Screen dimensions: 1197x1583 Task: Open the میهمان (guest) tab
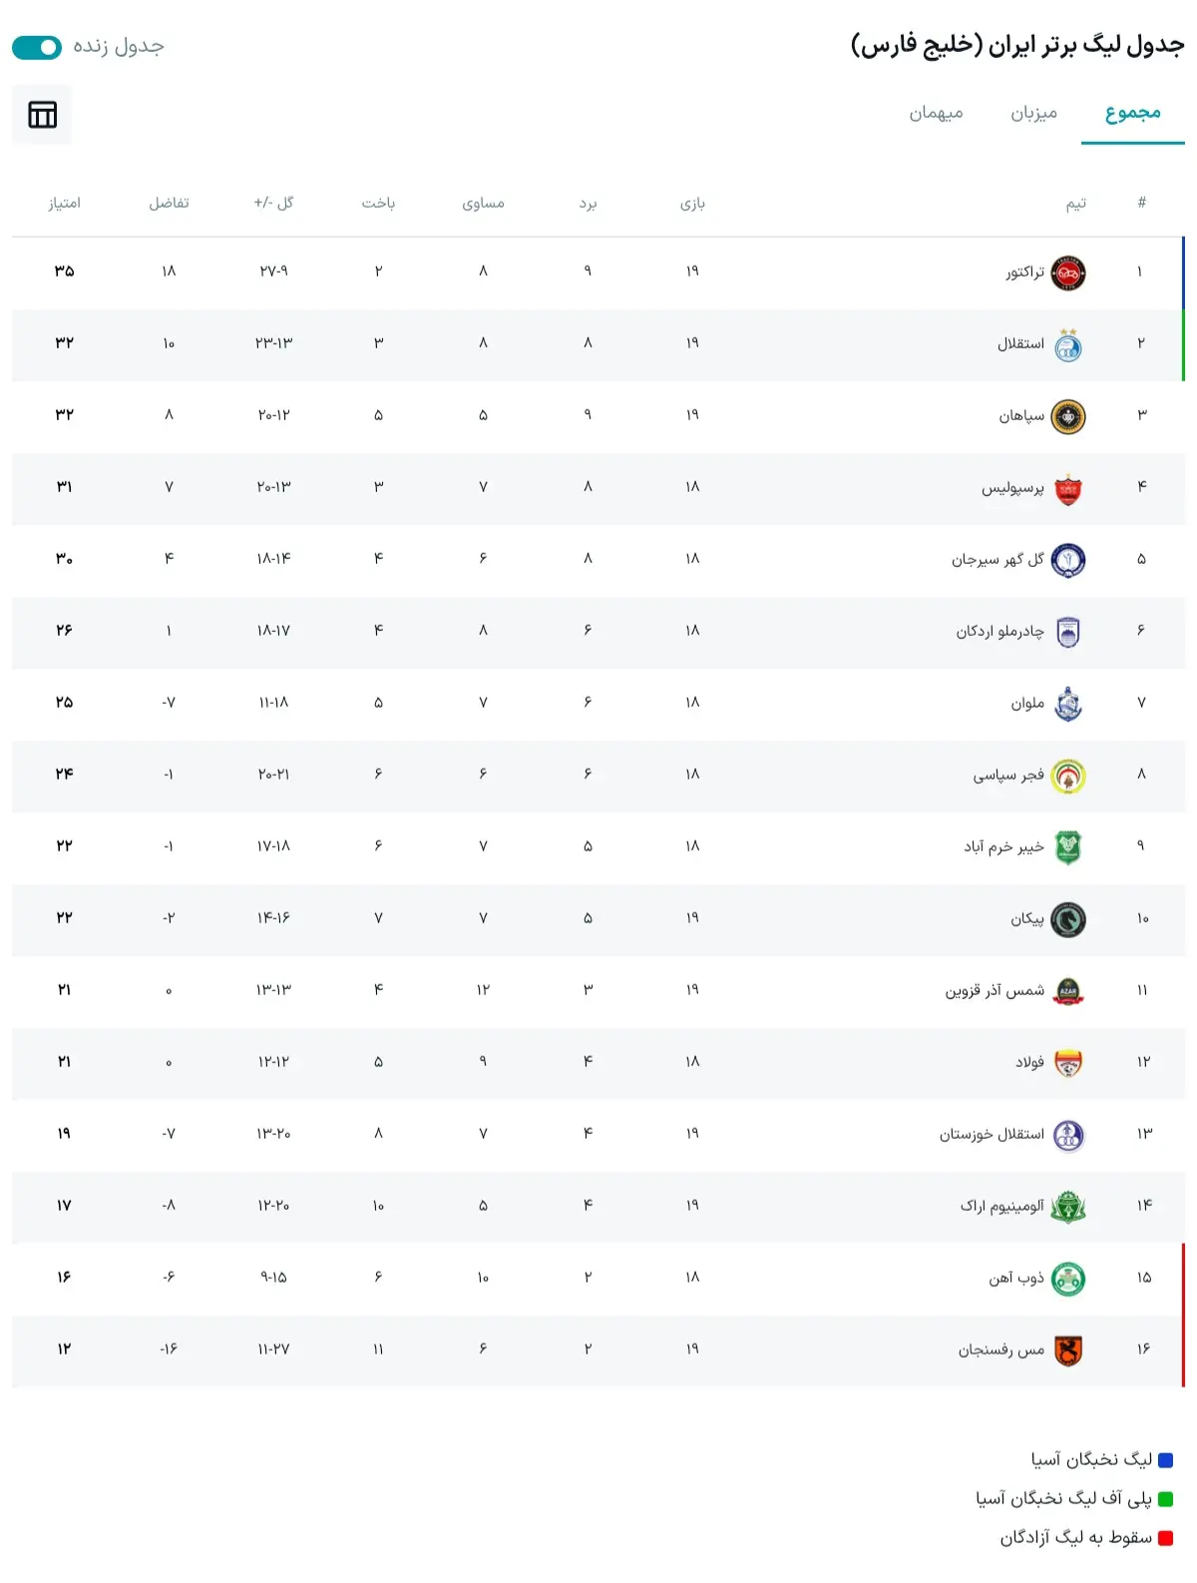[x=934, y=113]
